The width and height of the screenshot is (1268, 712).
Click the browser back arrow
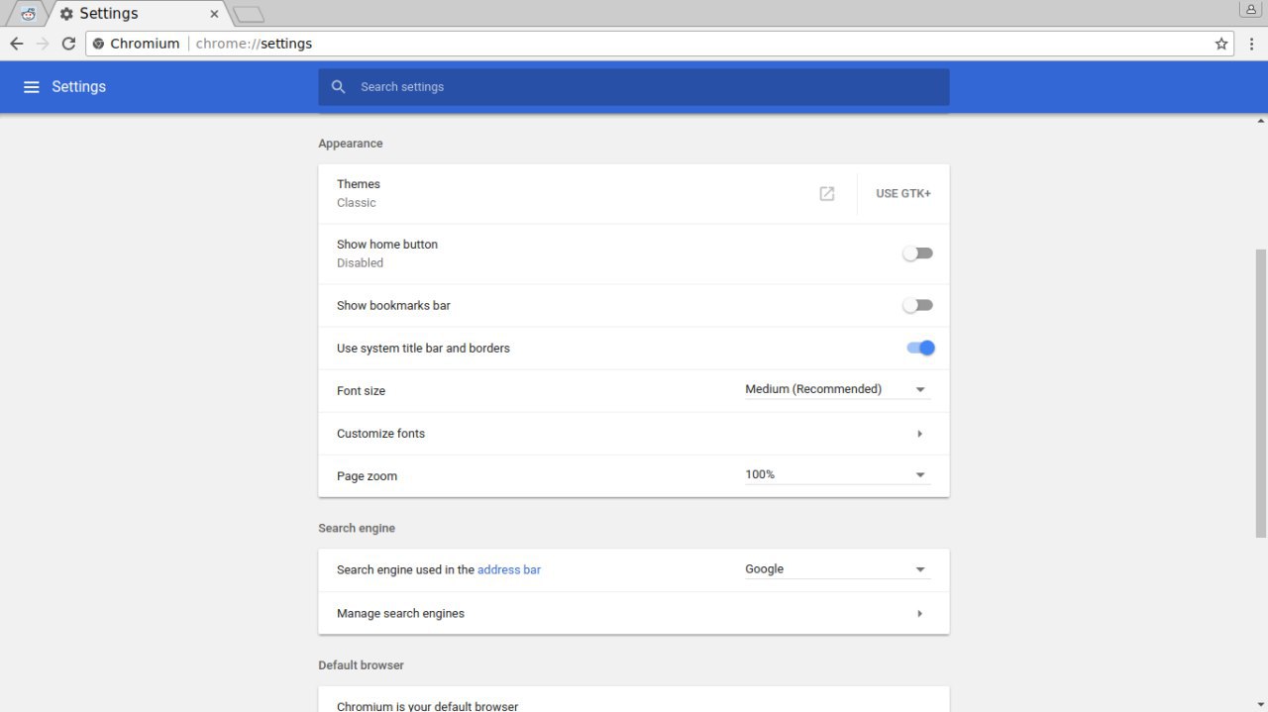(16, 44)
